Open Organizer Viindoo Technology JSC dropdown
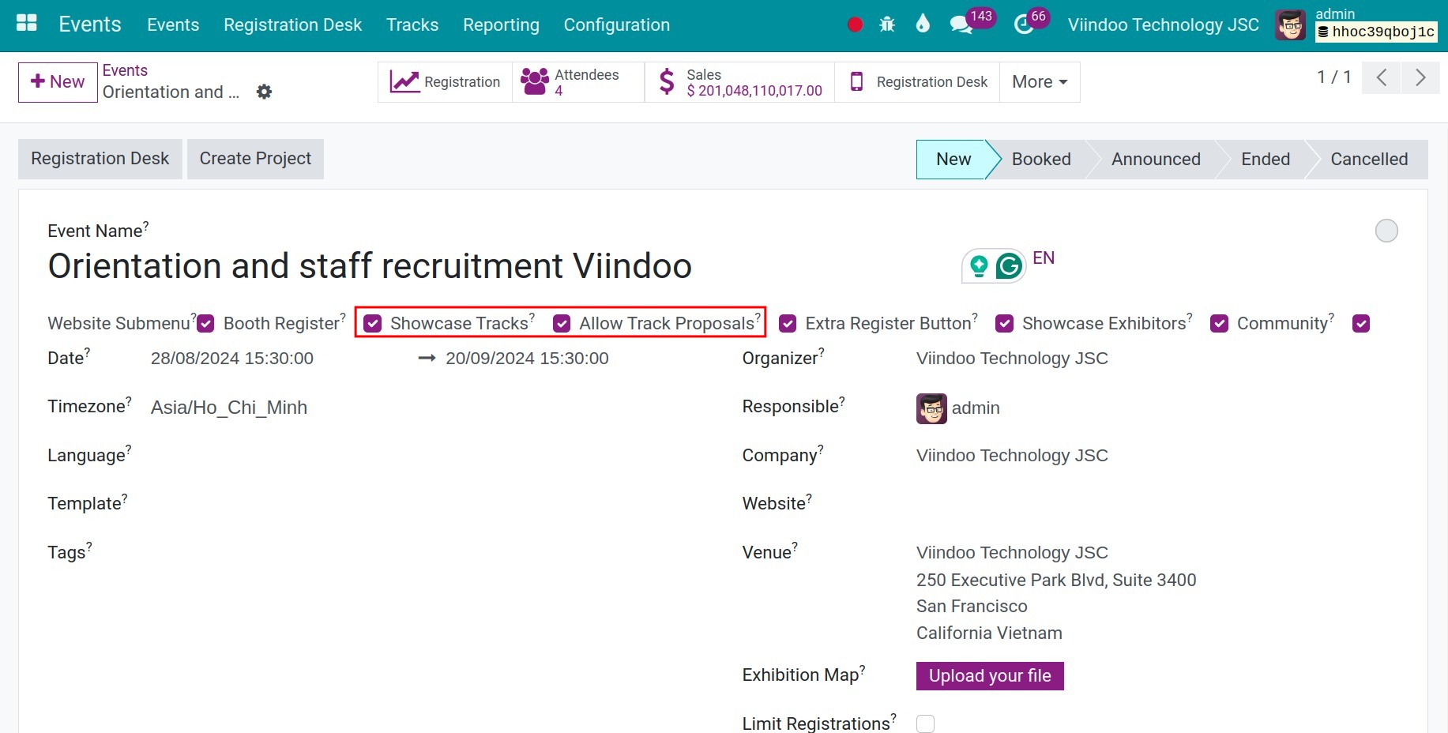This screenshot has height=733, width=1448. [x=1157, y=359]
